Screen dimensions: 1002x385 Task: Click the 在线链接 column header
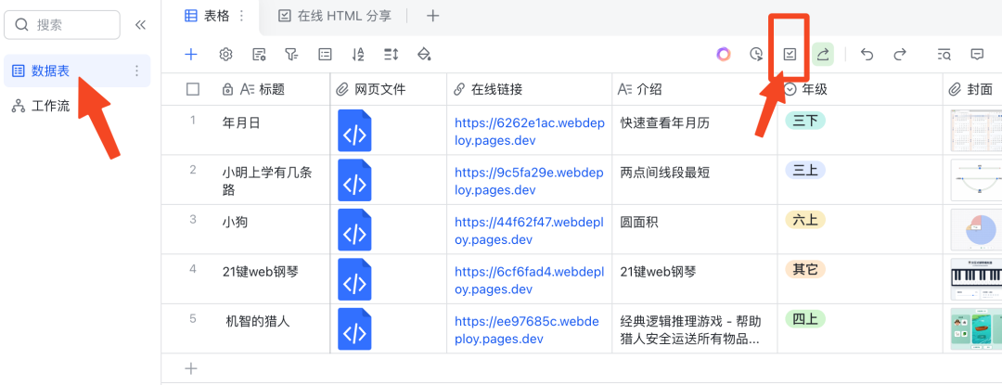pos(529,89)
